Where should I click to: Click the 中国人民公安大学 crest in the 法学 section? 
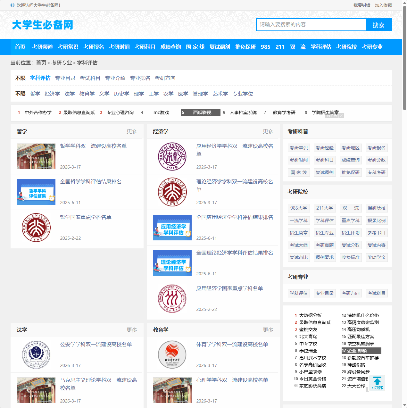[x=36, y=355]
